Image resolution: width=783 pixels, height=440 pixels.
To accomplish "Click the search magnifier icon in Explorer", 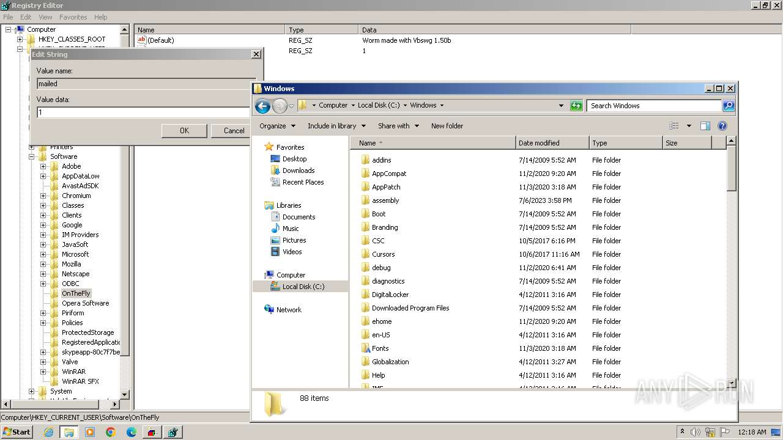I will tap(729, 106).
